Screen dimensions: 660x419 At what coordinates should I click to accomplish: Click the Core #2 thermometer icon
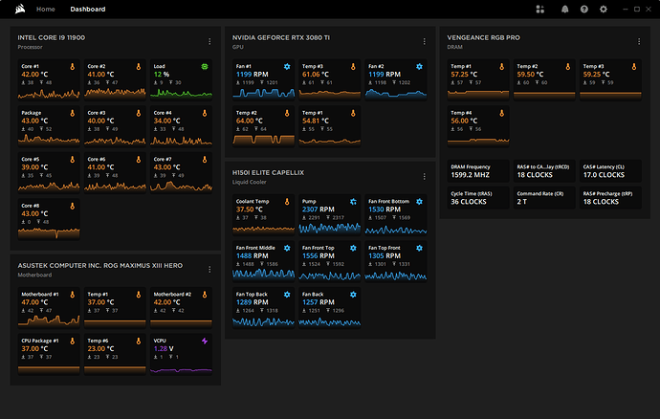tap(139, 67)
